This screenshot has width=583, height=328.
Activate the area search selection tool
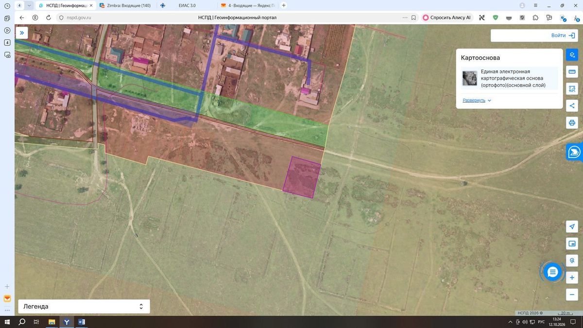[x=572, y=89]
